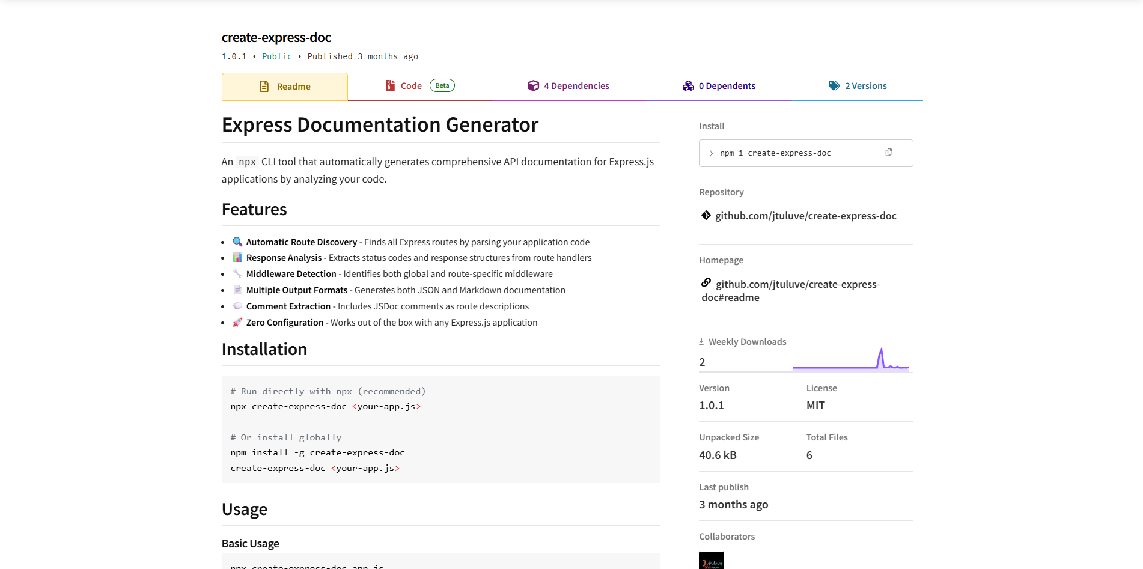Select the Readme tab
The image size is (1143, 569).
(x=293, y=86)
